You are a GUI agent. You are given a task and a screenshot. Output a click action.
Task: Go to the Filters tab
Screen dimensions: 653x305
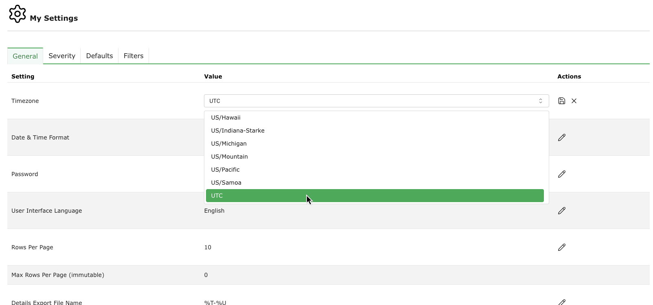coord(134,56)
